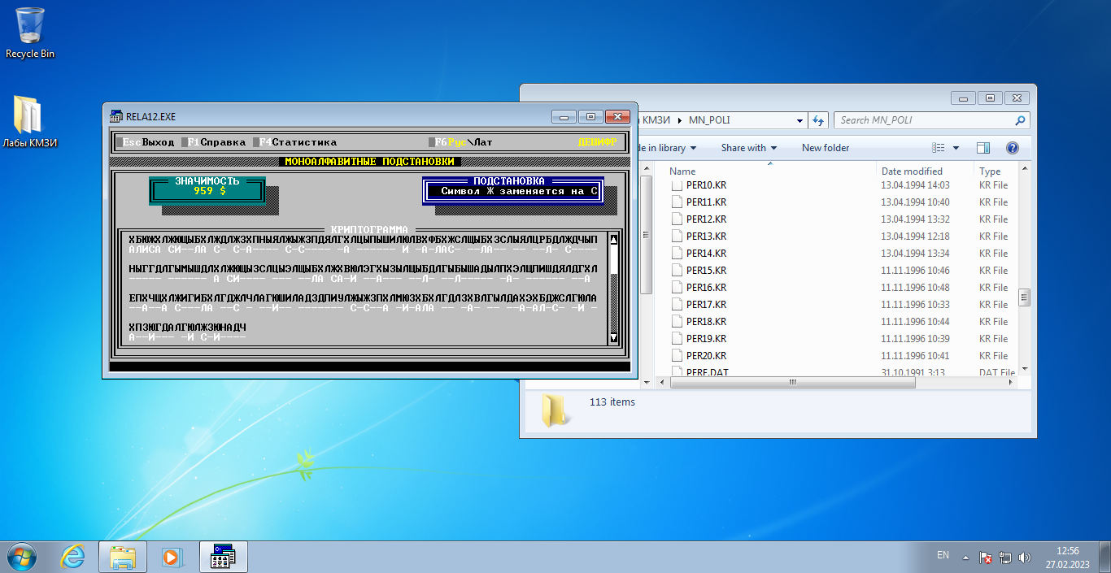
Task: Select file PER20.KR
Action: pyautogui.click(x=706, y=356)
